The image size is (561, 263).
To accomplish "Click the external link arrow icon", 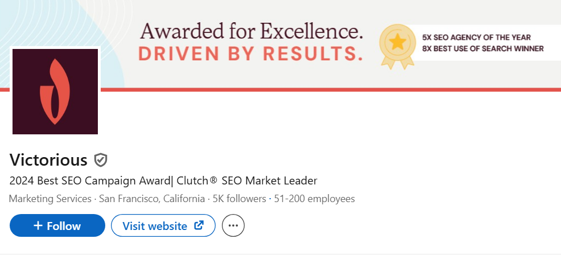I will (x=199, y=225).
